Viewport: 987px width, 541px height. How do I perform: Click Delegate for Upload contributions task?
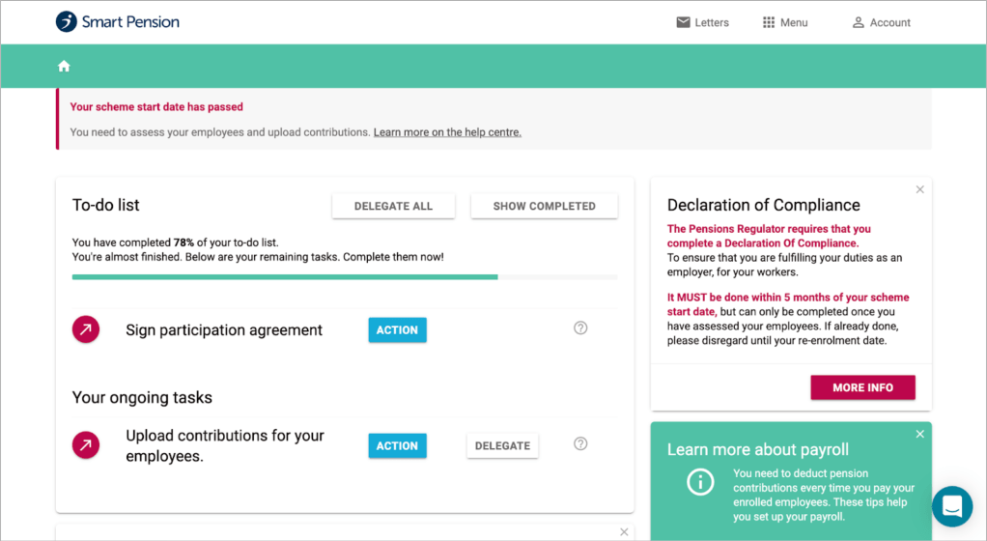(x=502, y=445)
